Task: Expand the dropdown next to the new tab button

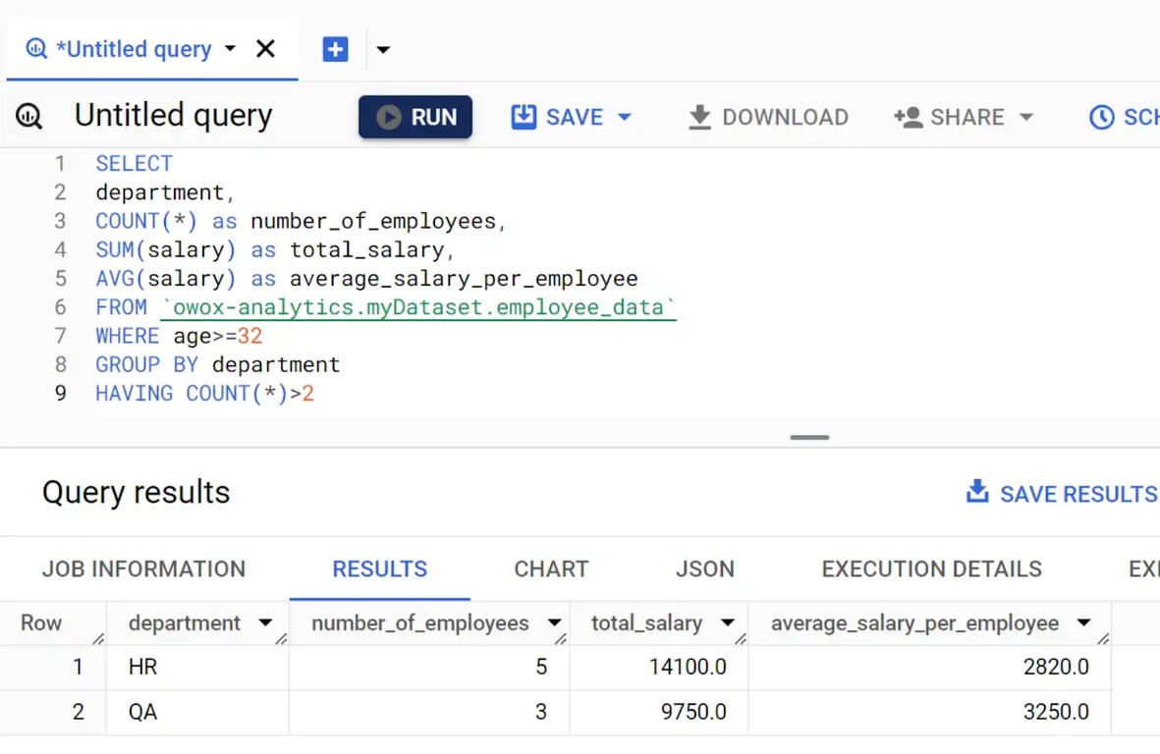Action: pyautogui.click(x=383, y=50)
